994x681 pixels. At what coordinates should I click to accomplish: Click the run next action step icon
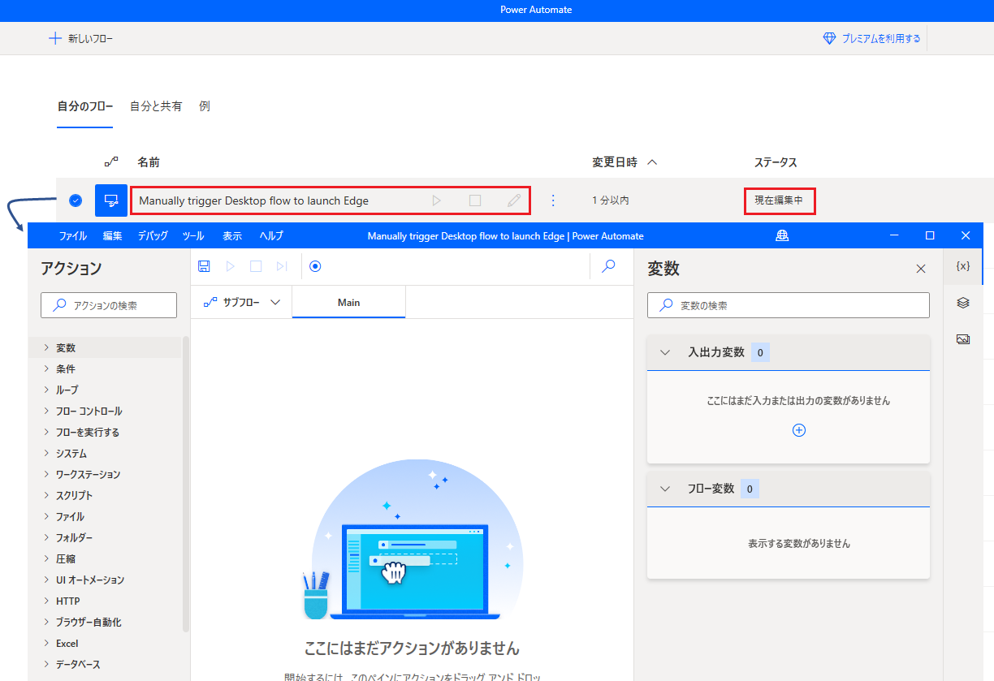[282, 266]
